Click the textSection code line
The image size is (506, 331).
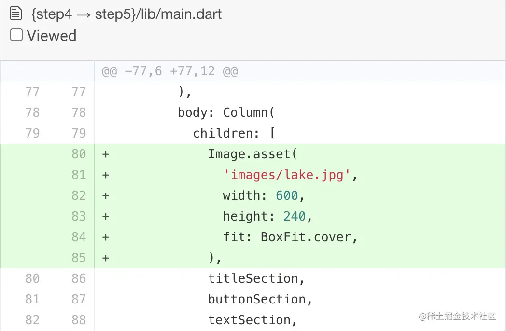pyautogui.click(x=252, y=320)
